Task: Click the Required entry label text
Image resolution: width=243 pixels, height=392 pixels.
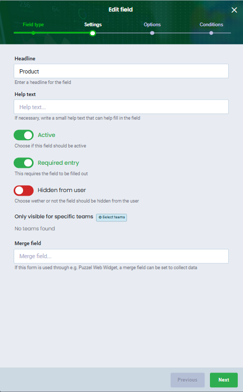Action: pos(58,163)
